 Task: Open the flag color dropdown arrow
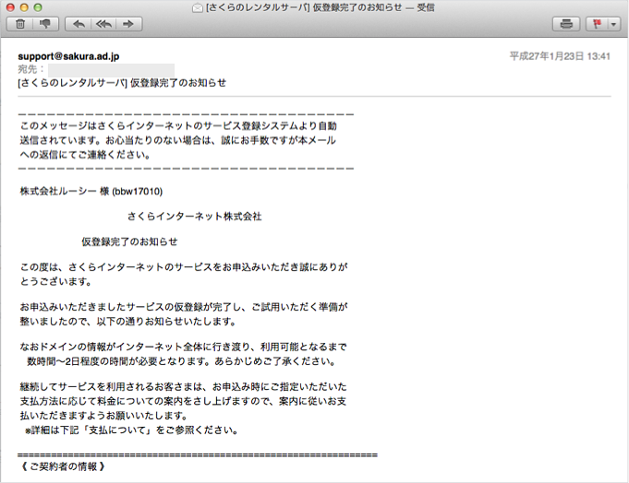coord(613,24)
